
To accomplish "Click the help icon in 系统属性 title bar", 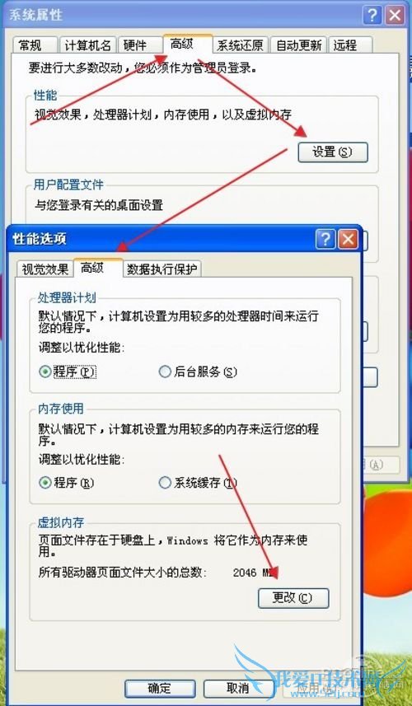I will [372, 16].
